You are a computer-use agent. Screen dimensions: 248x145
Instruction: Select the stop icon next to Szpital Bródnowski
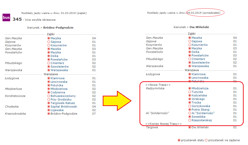click(49, 107)
